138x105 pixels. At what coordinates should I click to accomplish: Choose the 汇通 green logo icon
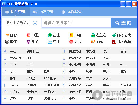tap(50, 35)
